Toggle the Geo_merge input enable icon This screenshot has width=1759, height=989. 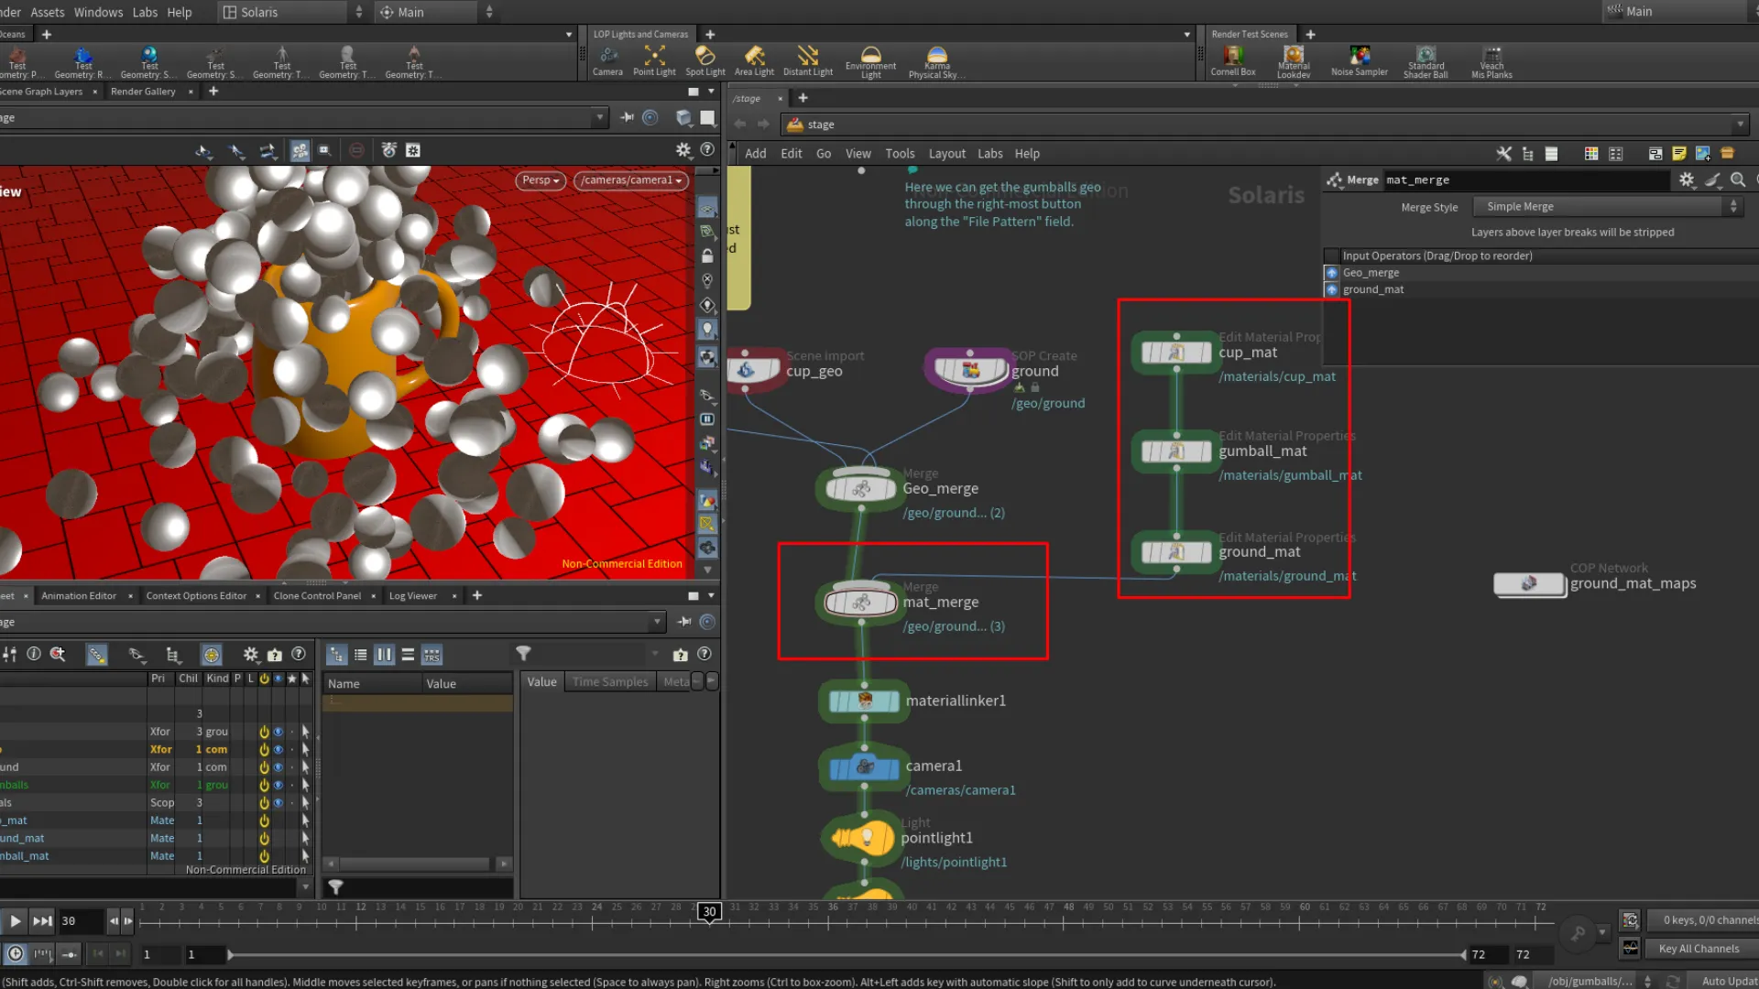[x=1332, y=273]
